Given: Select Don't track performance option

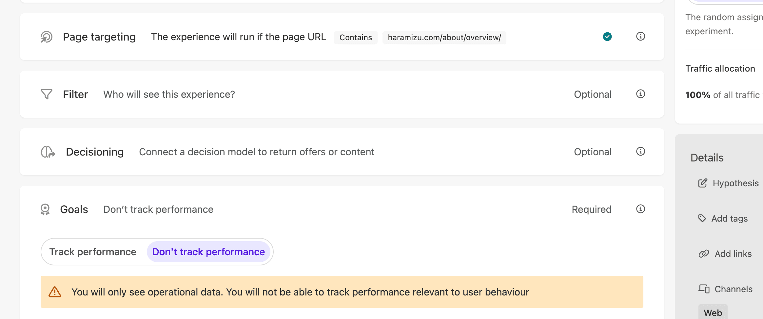Looking at the screenshot, I should tap(208, 252).
